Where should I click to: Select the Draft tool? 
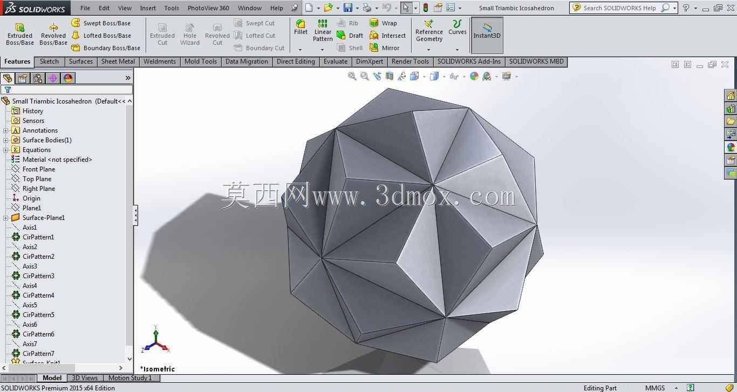pyautogui.click(x=350, y=36)
